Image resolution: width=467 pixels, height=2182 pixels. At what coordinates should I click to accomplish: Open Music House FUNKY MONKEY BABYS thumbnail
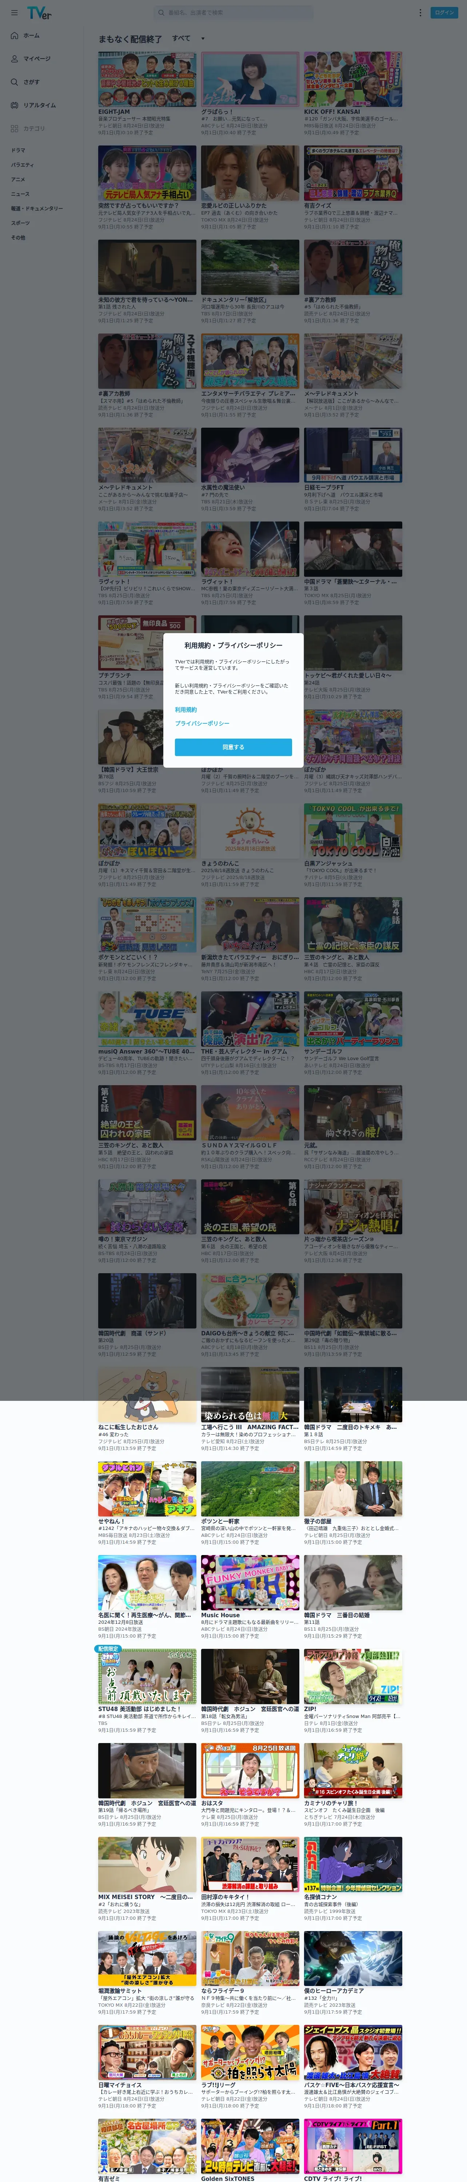click(250, 1583)
